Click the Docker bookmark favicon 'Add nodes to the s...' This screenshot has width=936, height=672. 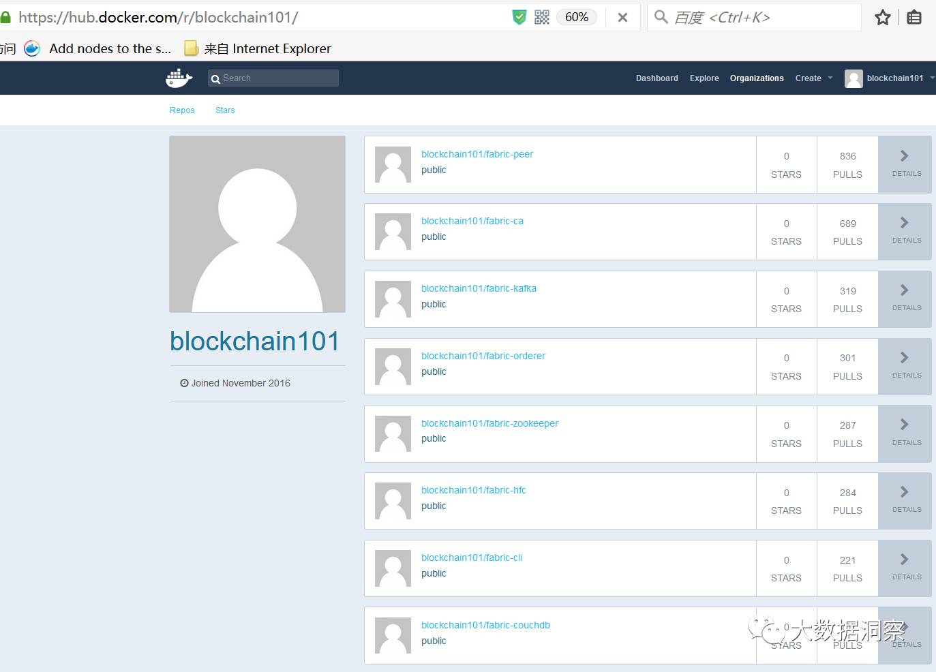[32, 48]
